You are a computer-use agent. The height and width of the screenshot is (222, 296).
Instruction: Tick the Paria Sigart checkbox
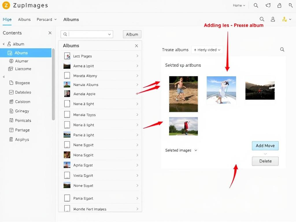tap(67, 198)
